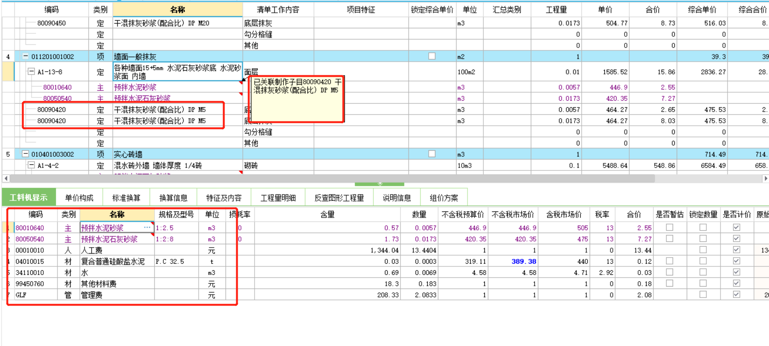Tick 锁定数量 for 人工费 row
Screen dimensions: 769x346
coord(703,250)
